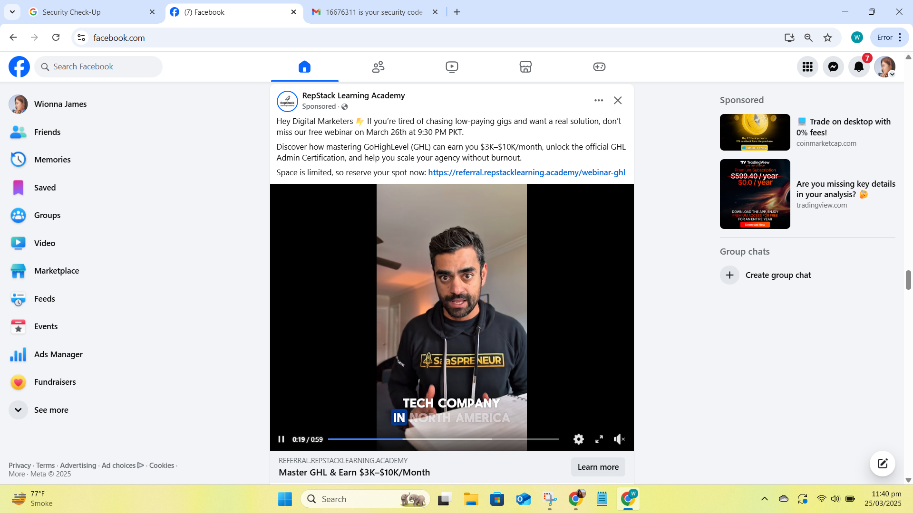
Task: Open the RepStack page avatar
Action: point(287,101)
